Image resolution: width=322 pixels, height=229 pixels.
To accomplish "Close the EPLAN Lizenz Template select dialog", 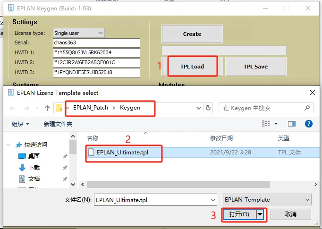I will (313, 93).
